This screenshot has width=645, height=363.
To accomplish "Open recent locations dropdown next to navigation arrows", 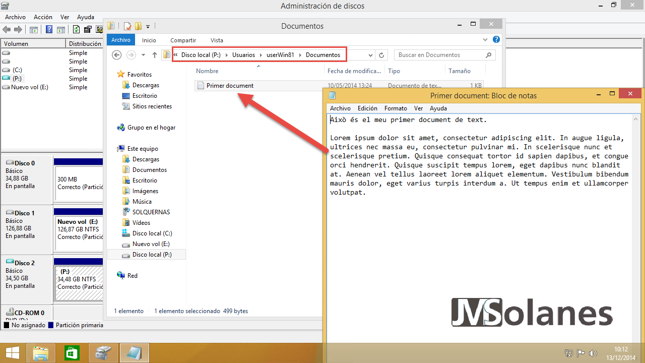I will (144, 55).
